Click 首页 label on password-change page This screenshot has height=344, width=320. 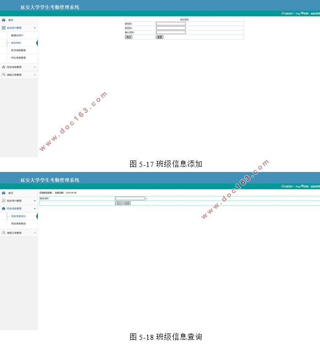pos(11,20)
